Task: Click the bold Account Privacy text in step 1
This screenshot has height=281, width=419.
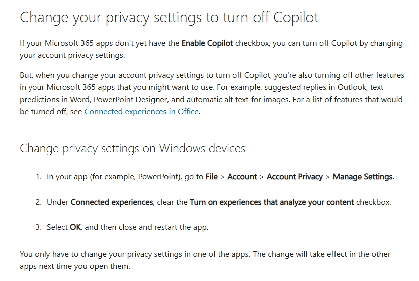Action: (x=295, y=177)
